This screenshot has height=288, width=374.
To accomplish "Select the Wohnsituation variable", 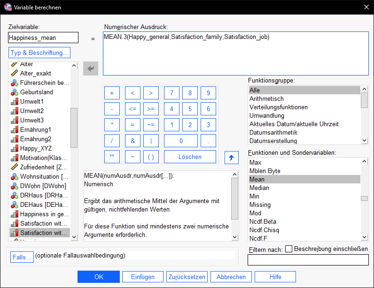I will tap(39, 176).
